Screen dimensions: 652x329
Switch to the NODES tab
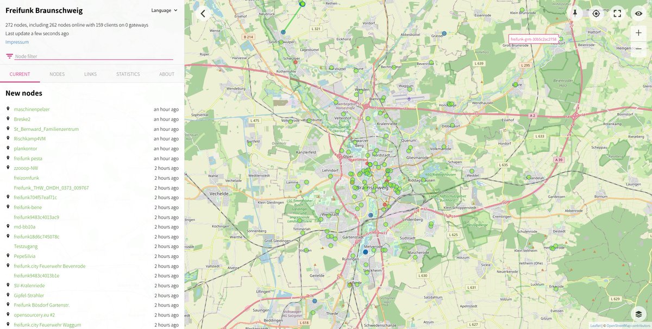[57, 74]
